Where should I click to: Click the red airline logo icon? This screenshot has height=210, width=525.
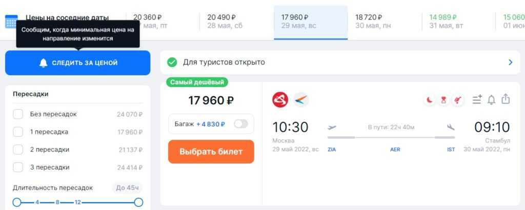point(280,99)
